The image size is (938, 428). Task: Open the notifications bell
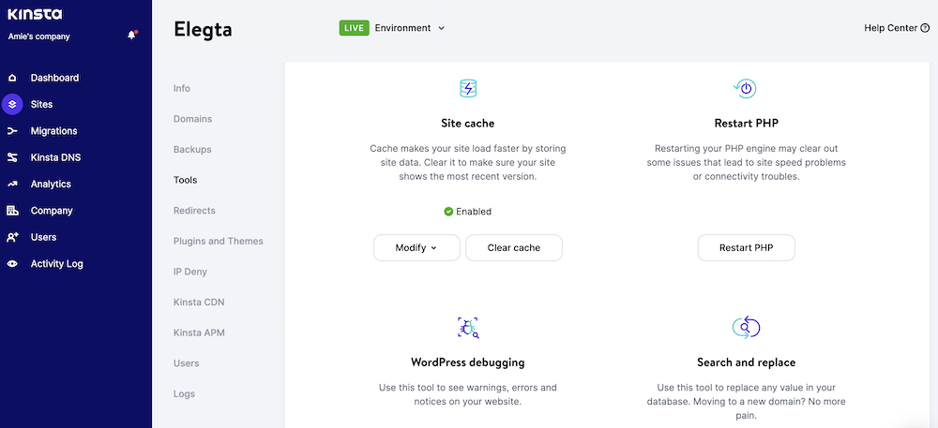point(132,36)
